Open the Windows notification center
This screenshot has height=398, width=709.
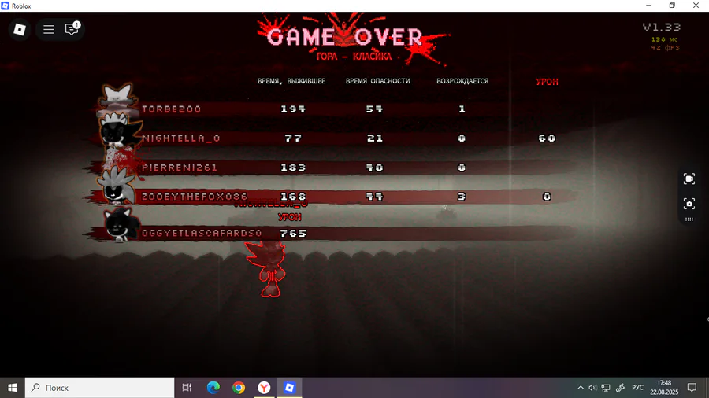point(692,388)
